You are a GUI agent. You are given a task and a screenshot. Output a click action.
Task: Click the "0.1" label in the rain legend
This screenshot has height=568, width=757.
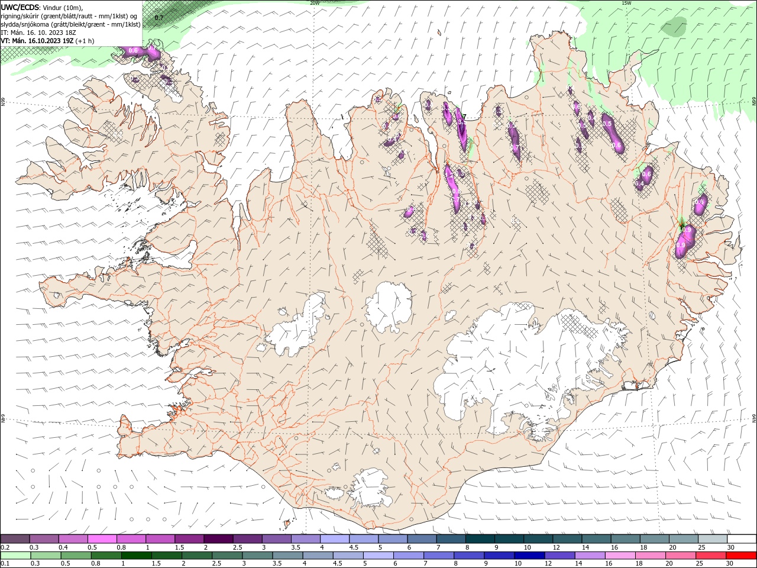pyautogui.click(x=5, y=564)
